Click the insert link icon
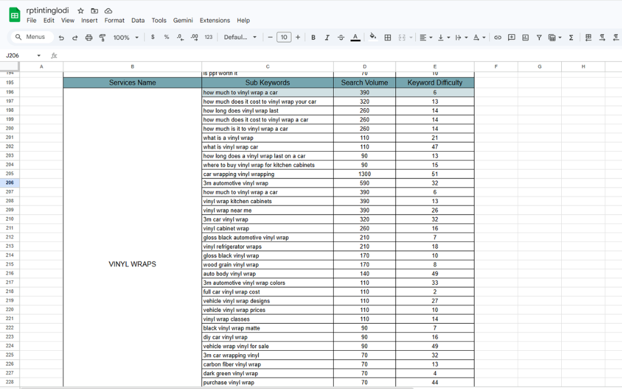 pyautogui.click(x=498, y=38)
